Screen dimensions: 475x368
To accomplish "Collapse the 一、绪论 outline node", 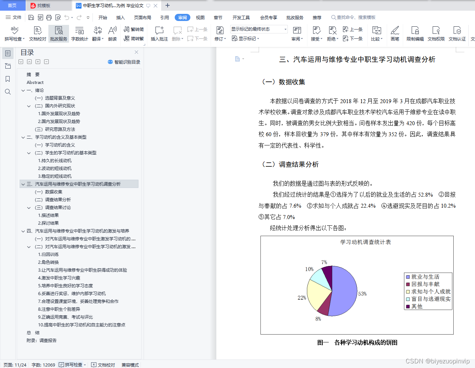I will (23, 90).
